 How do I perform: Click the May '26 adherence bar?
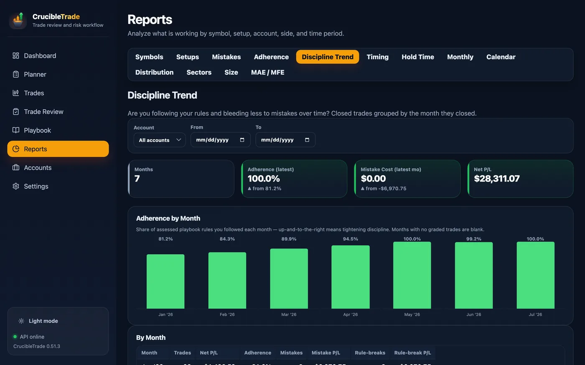(412, 275)
